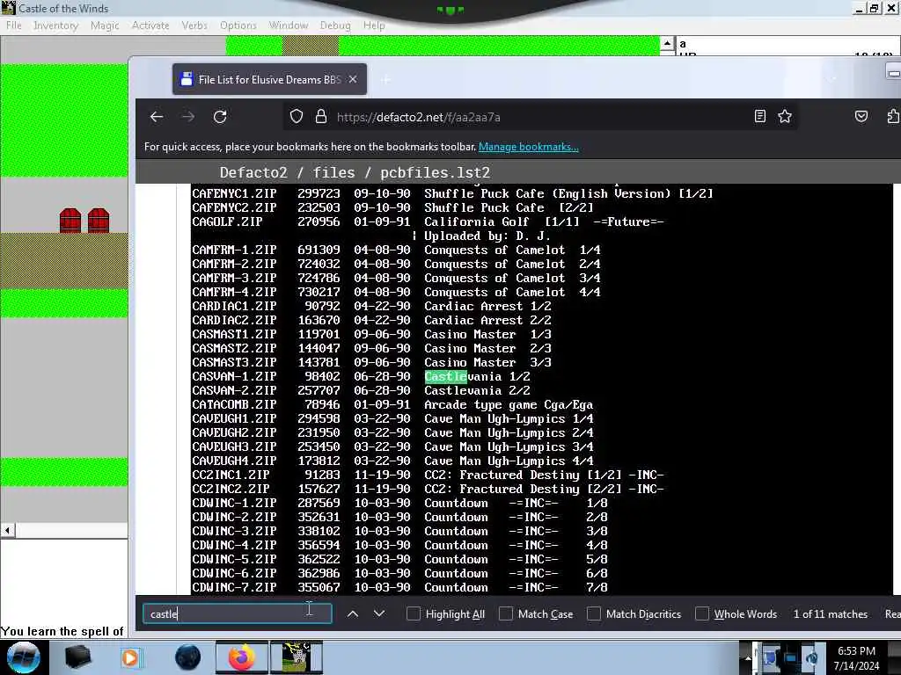Open the Inventory menu
Viewport: 901px width, 675px height.
tap(55, 25)
